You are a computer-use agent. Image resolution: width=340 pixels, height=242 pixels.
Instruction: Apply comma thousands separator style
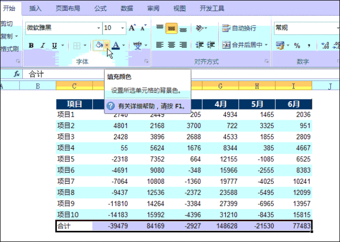tap(309, 46)
